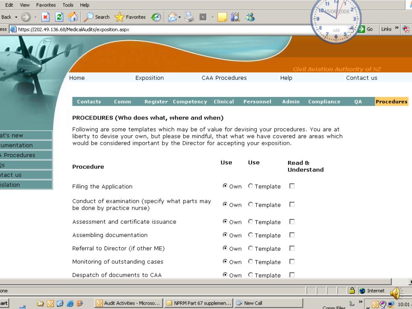412x309 pixels.
Task: Select Template for Assessment and certificate issuance
Action: (250, 222)
